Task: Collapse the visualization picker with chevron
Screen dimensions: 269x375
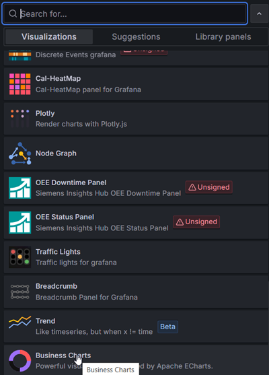Action: coord(259,14)
